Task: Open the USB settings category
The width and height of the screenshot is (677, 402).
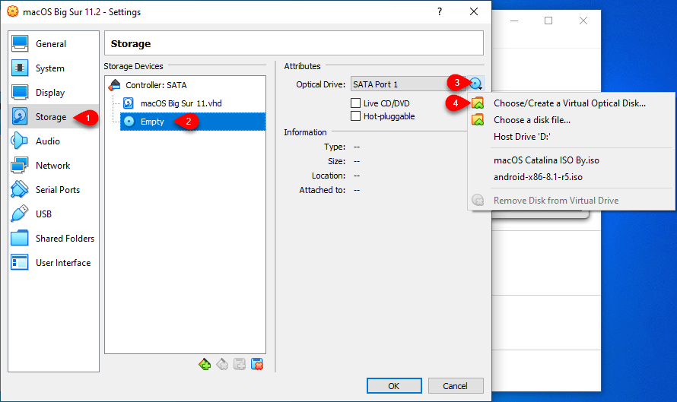Action: (x=53, y=214)
